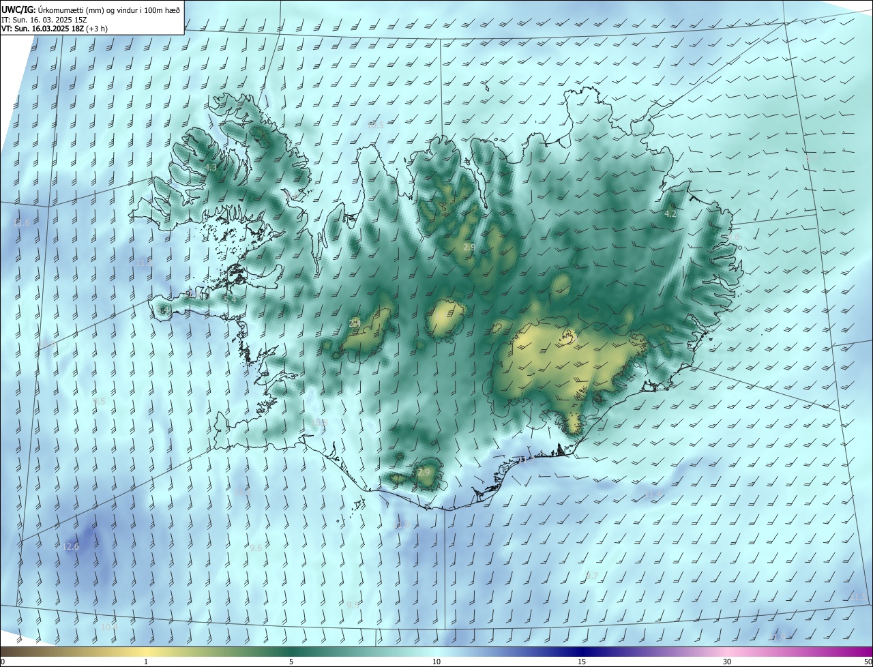The height and width of the screenshot is (667, 873).
Task: Click the '5' tick label on the colour scale
Action: click(291, 662)
